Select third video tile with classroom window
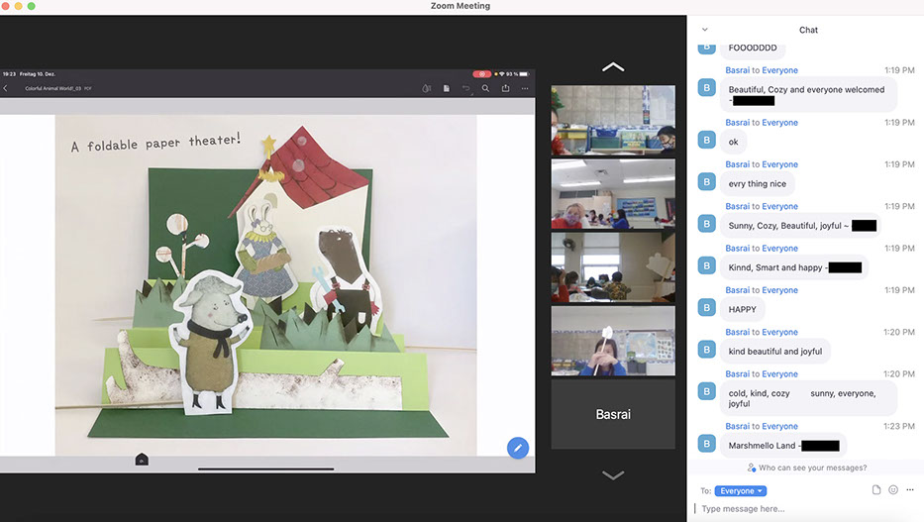The height and width of the screenshot is (522, 924). point(613,267)
